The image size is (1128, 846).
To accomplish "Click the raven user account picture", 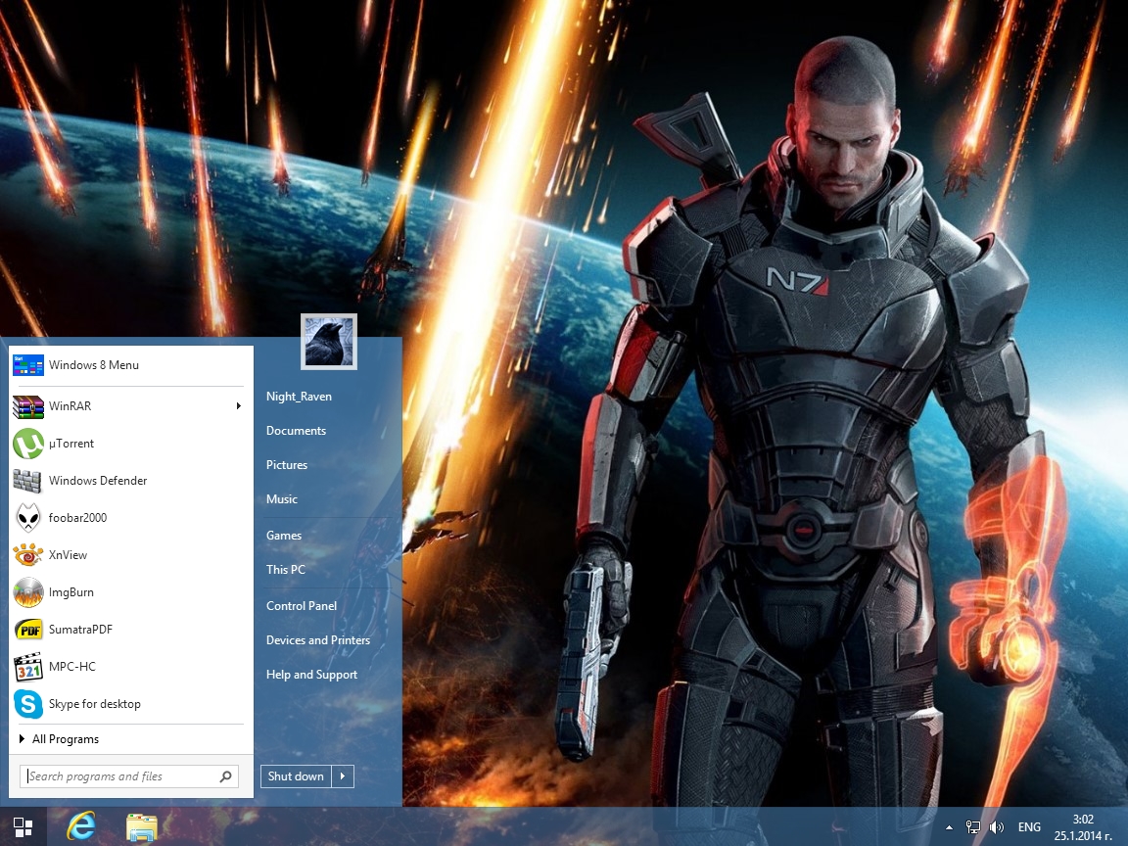I will coord(329,342).
